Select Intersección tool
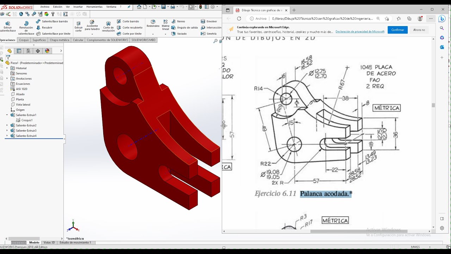The image size is (451, 254). tap(211, 28)
